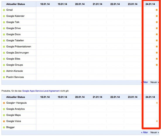This screenshot has width=161, height=136.
Task: Click the top table's Älter link
Action: [x=145, y=82]
